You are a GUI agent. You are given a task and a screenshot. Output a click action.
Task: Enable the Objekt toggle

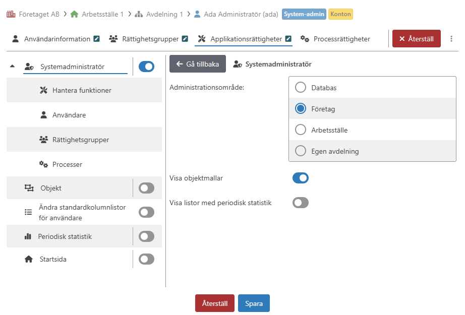click(x=146, y=188)
